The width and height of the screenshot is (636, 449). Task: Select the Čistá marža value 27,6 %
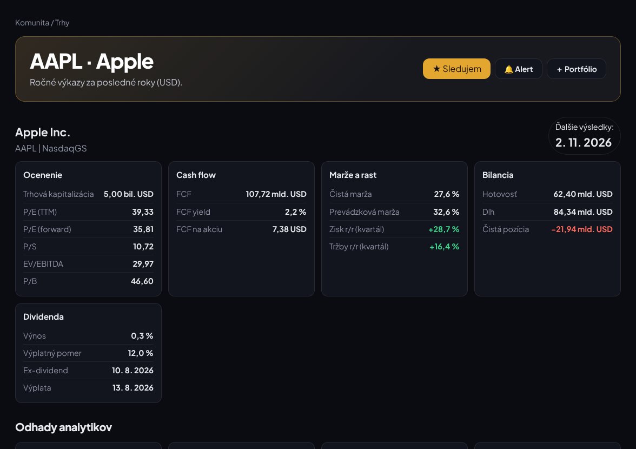[x=447, y=194]
